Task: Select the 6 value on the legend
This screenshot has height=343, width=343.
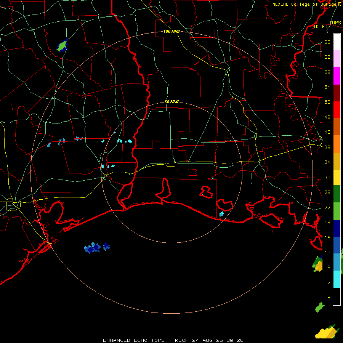Action: coord(329,267)
